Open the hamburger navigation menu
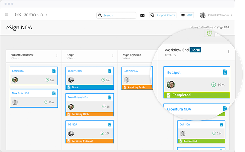245x152 pixels. coord(7,15)
